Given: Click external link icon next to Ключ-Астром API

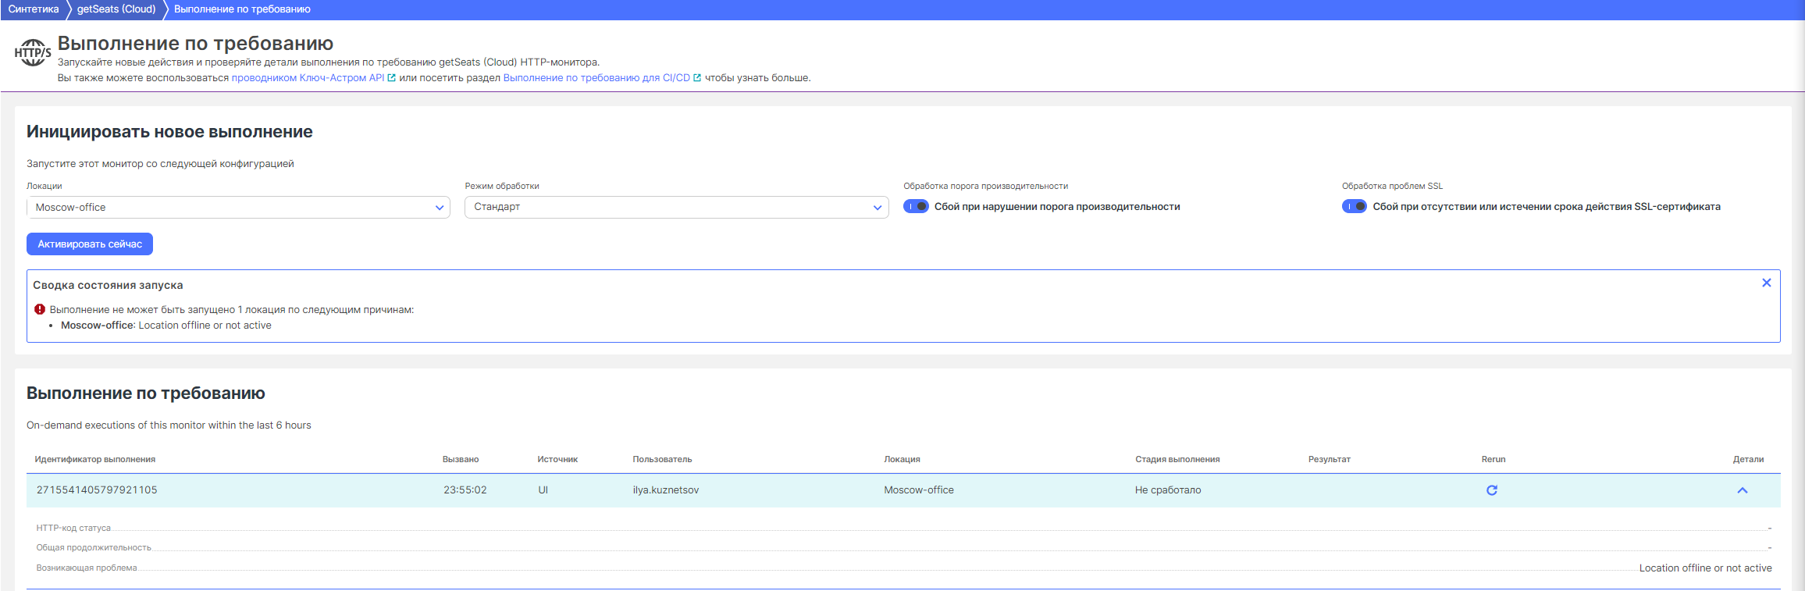Looking at the screenshot, I should coord(391,78).
